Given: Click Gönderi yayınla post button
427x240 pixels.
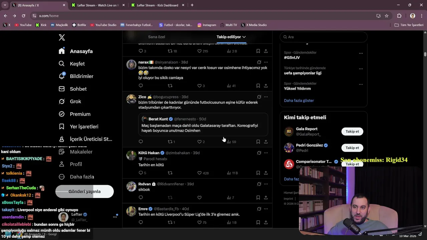Looking at the screenshot, I should point(84,192).
